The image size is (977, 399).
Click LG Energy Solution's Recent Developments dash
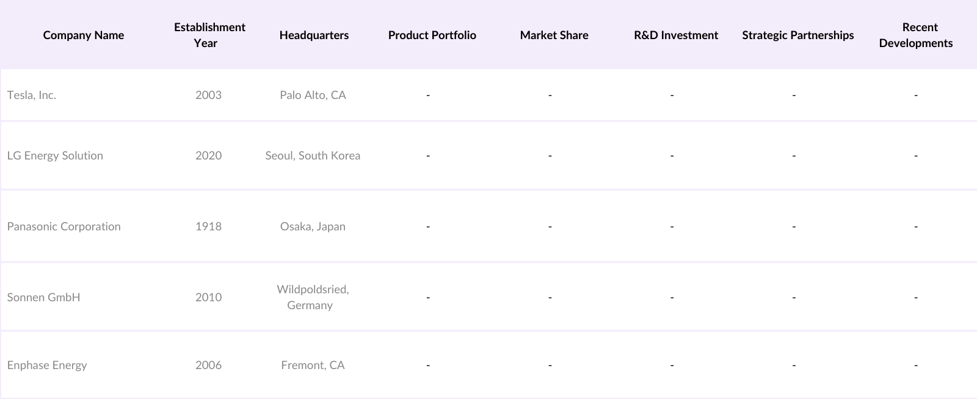pos(916,155)
